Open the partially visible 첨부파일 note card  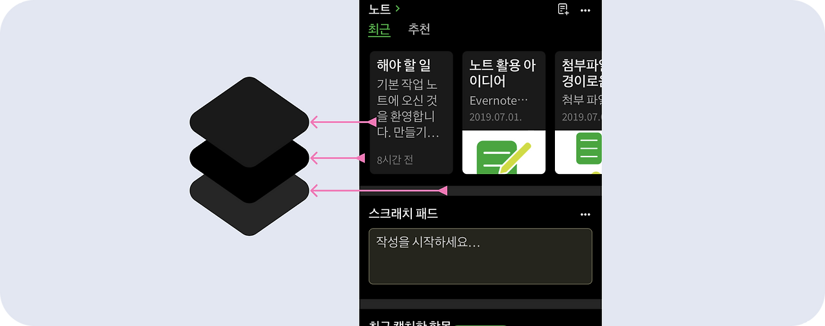coord(578,113)
